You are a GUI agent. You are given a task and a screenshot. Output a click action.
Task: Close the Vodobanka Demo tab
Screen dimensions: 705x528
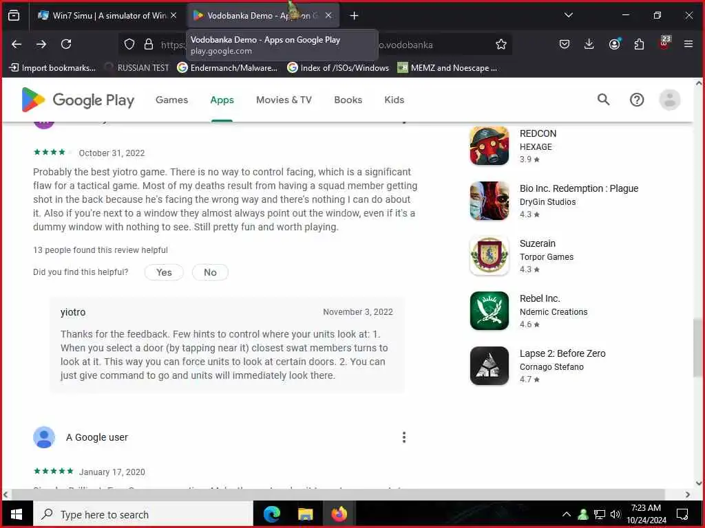click(328, 16)
